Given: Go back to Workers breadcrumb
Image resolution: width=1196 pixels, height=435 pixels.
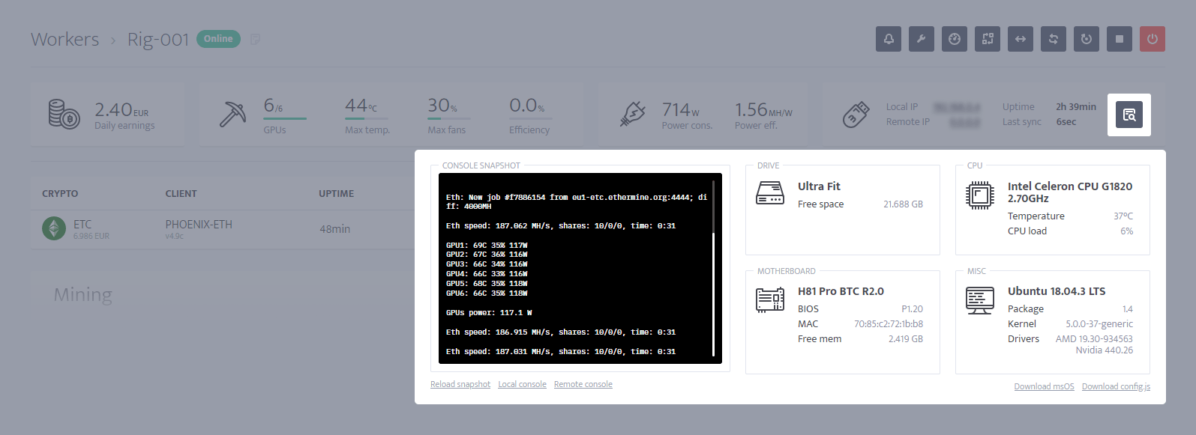Looking at the screenshot, I should point(65,39).
